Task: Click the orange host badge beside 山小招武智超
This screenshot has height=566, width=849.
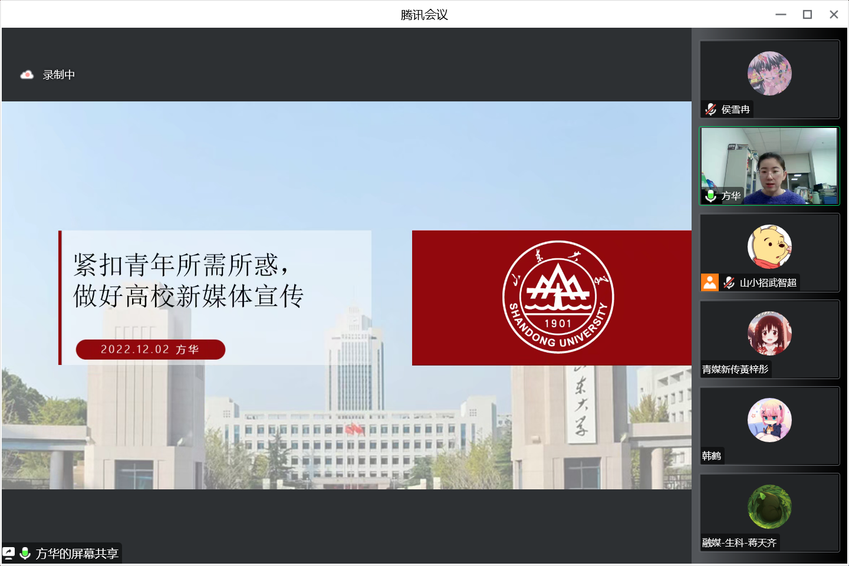Action: coord(710,282)
